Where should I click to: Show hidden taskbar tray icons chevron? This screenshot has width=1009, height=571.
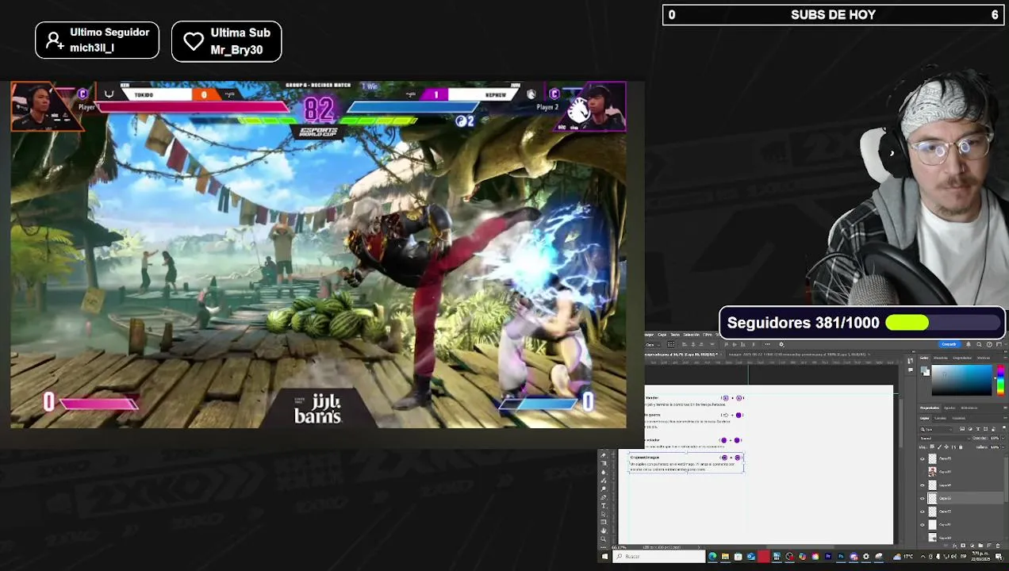[923, 556]
